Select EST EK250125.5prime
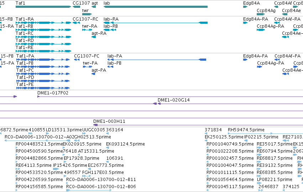The width and height of the screenshot is (303, 192). coord(224,137)
